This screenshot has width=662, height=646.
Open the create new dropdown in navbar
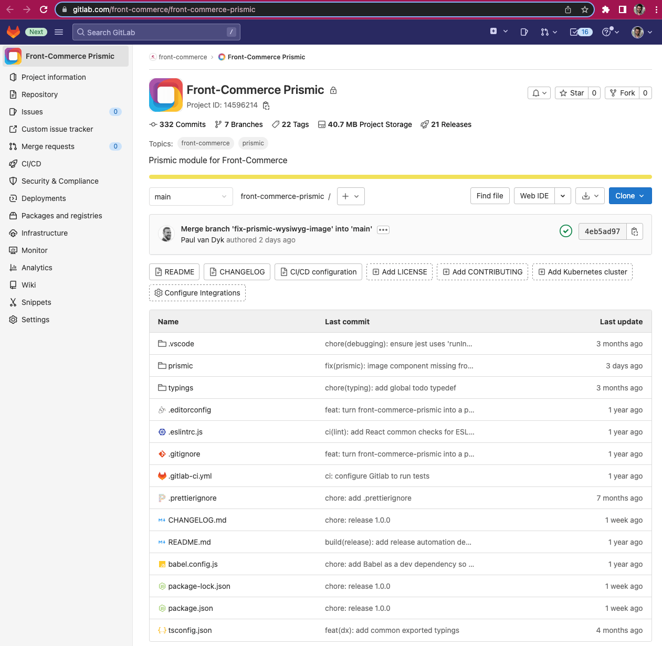[499, 31]
